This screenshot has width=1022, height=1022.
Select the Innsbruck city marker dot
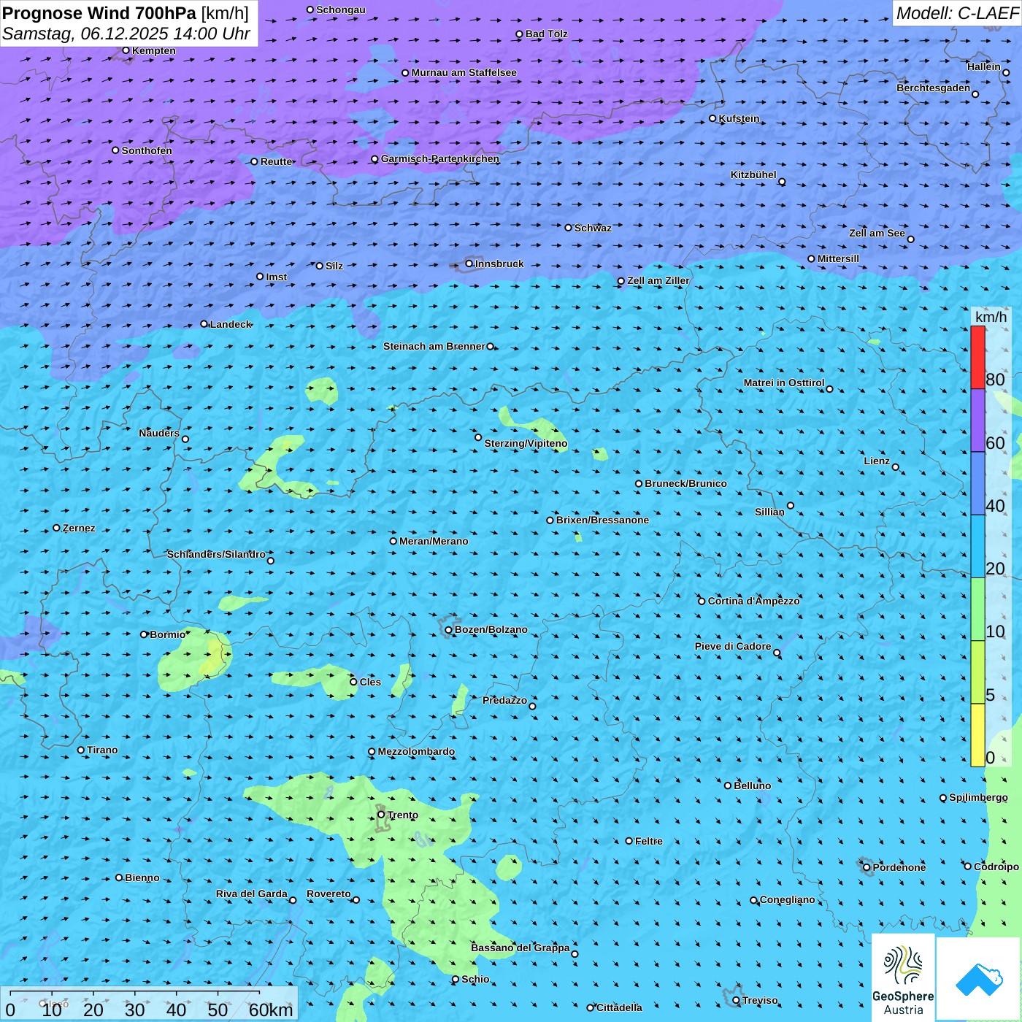point(469,264)
